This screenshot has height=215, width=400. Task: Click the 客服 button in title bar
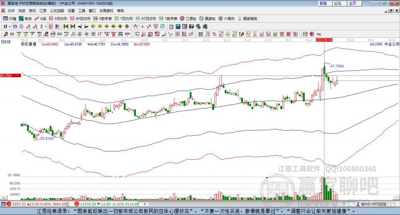323,3
